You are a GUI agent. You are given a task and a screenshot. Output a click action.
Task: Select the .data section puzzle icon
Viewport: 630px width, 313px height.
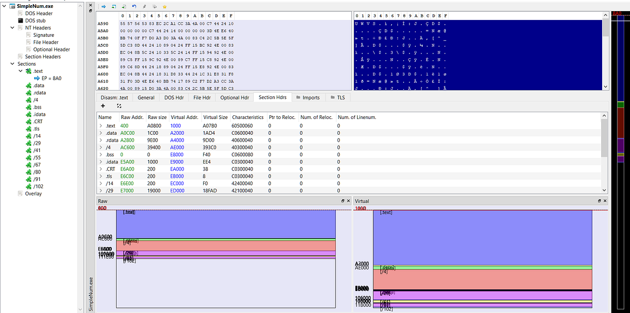[x=29, y=85]
